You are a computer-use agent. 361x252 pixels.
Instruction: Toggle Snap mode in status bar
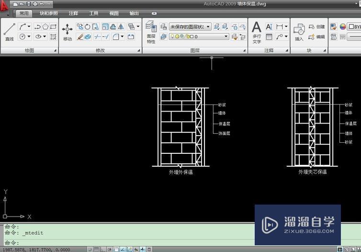point(90,250)
